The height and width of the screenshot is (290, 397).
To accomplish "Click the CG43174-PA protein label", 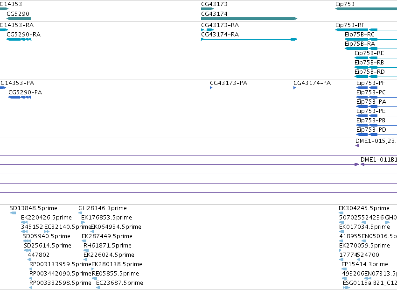I will [x=312, y=83].
